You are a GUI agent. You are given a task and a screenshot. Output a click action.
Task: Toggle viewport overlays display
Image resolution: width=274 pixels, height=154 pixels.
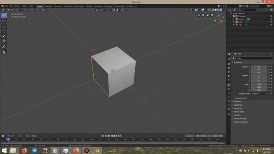(x=203, y=10)
